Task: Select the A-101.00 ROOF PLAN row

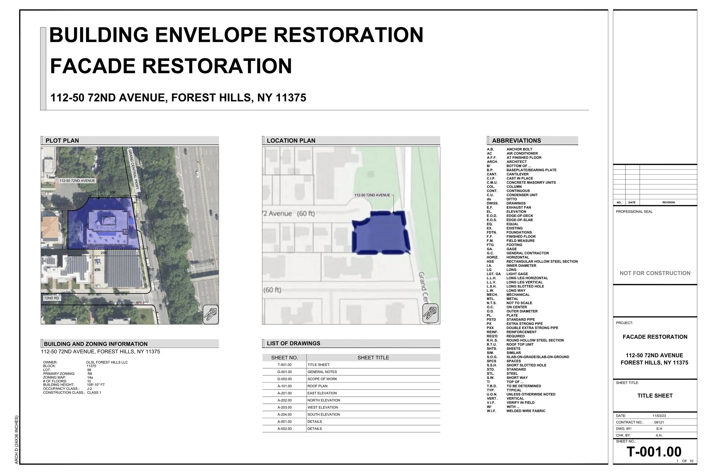Action: pos(333,386)
